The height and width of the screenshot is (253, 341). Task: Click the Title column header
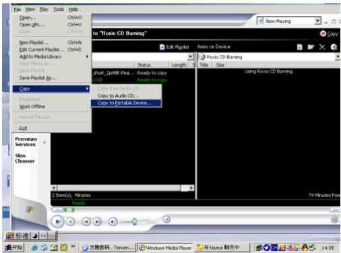pos(204,65)
